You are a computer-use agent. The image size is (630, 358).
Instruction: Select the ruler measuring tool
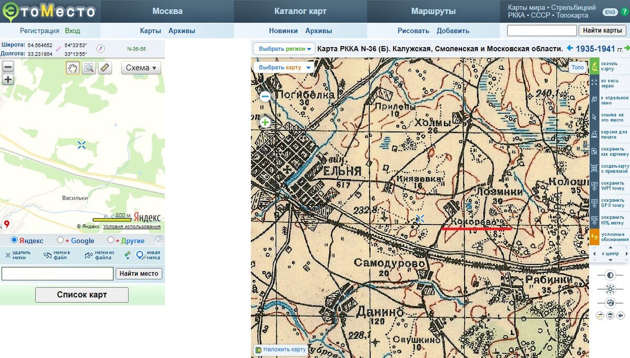click(105, 68)
